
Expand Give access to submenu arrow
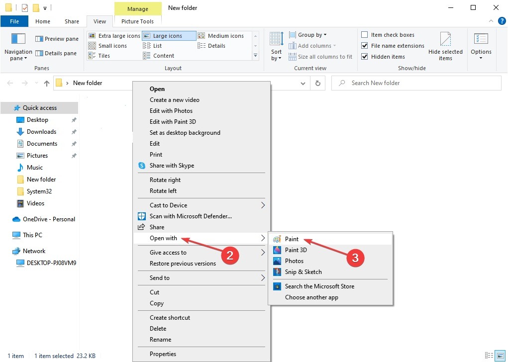(263, 253)
